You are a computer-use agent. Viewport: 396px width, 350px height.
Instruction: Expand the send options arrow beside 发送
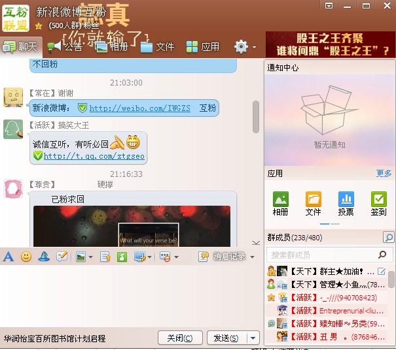tap(253, 338)
